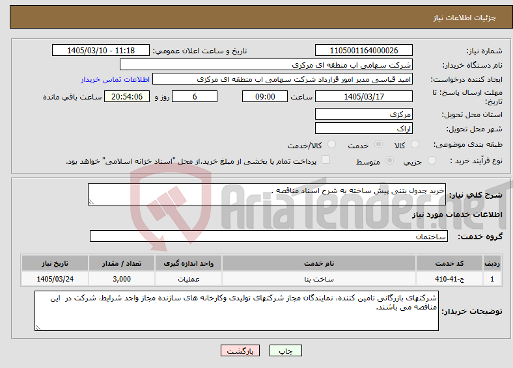Select the خدمت radio button
This screenshot has height=368, width=513.
pos(378,144)
